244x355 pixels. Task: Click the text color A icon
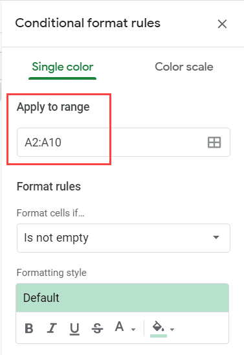pos(119,326)
